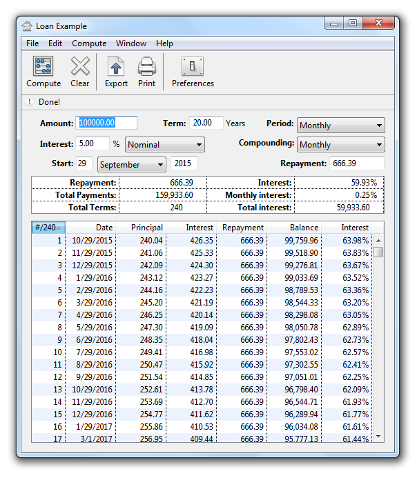Screen dimensions: 417x480
Task: Click principal value 242.09
Action: tap(151, 265)
